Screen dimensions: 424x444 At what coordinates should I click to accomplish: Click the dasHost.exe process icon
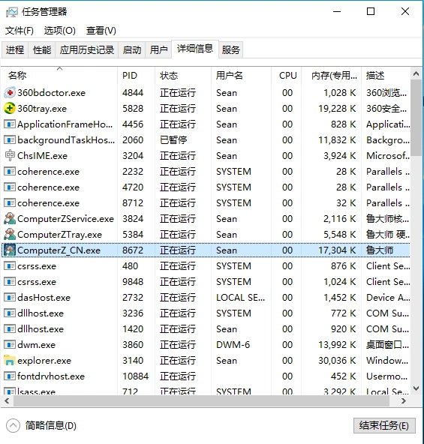tap(10, 298)
